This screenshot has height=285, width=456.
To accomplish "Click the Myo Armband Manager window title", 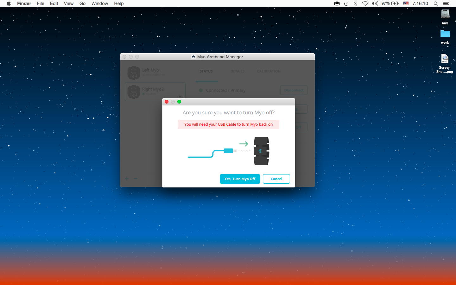I will [220, 57].
